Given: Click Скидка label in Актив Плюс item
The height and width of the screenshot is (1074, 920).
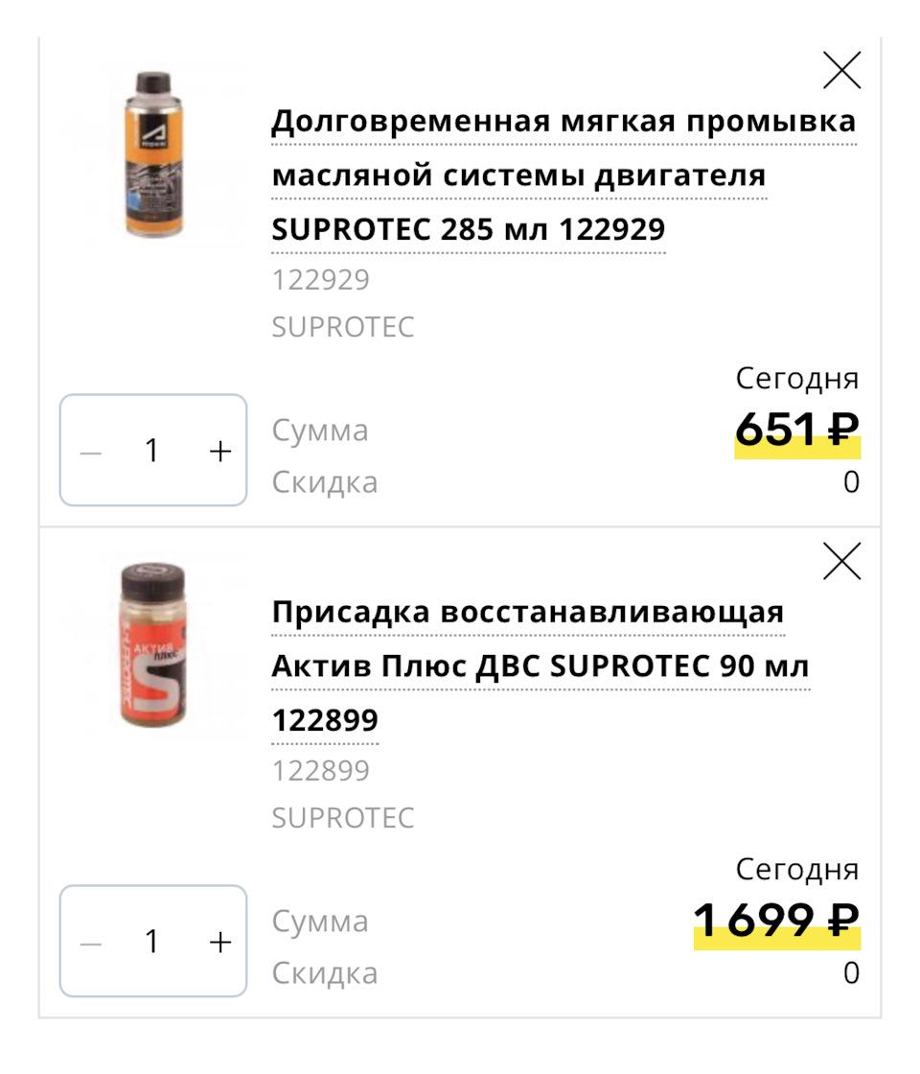Looking at the screenshot, I should tap(324, 973).
